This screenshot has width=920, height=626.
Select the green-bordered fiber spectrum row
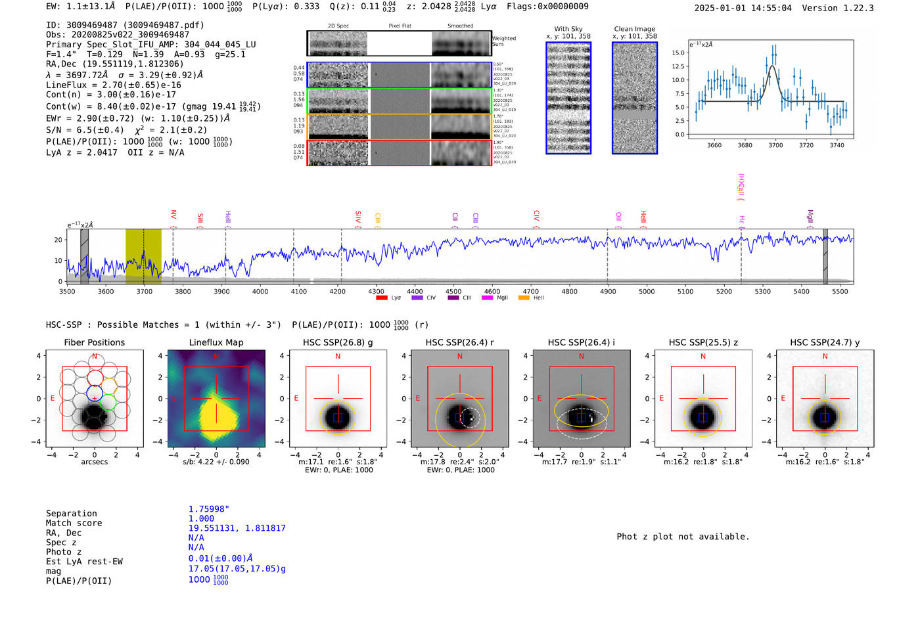pyautogui.click(x=399, y=101)
